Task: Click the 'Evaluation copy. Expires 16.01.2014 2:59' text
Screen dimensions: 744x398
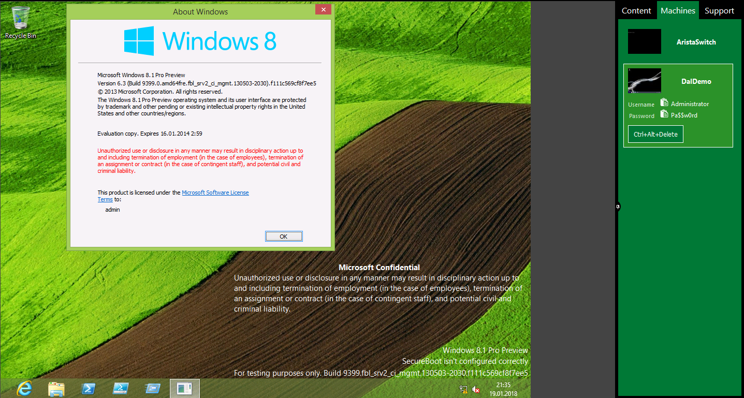Action: click(x=150, y=134)
